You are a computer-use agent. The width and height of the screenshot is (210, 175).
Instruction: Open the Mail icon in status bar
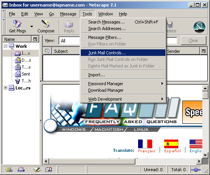coord(21,170)
